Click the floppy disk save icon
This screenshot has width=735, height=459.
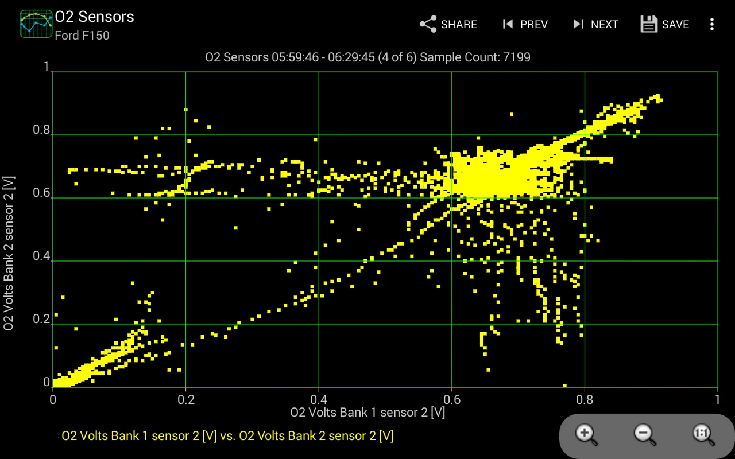649,24
